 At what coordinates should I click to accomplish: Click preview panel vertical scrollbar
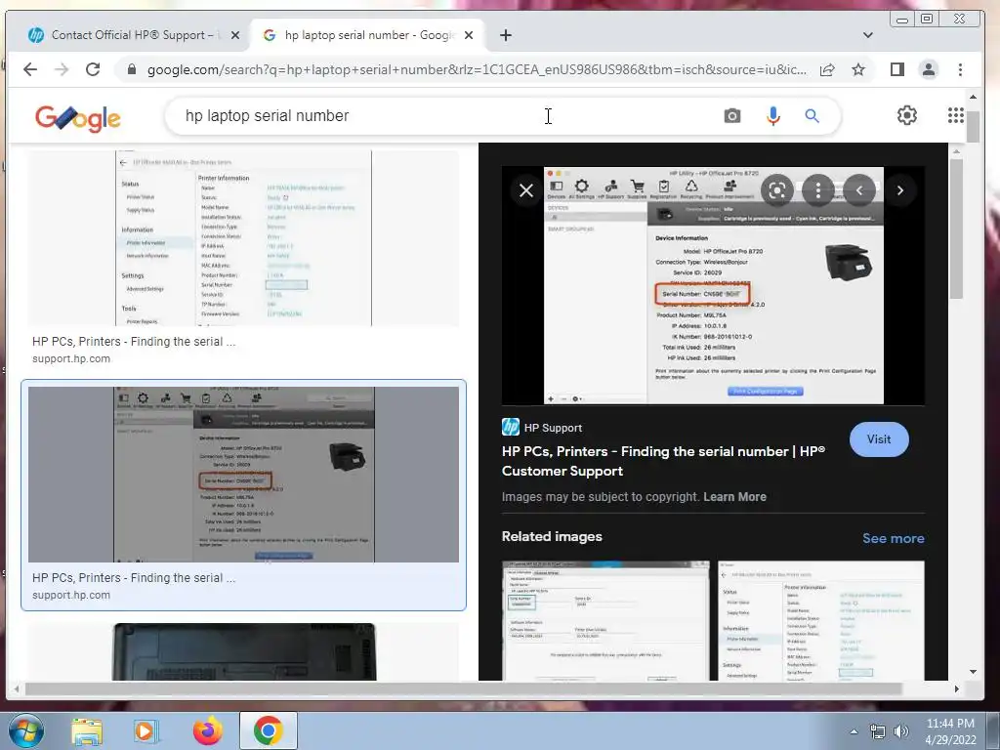pyautogui.click(x=955, y=229)
